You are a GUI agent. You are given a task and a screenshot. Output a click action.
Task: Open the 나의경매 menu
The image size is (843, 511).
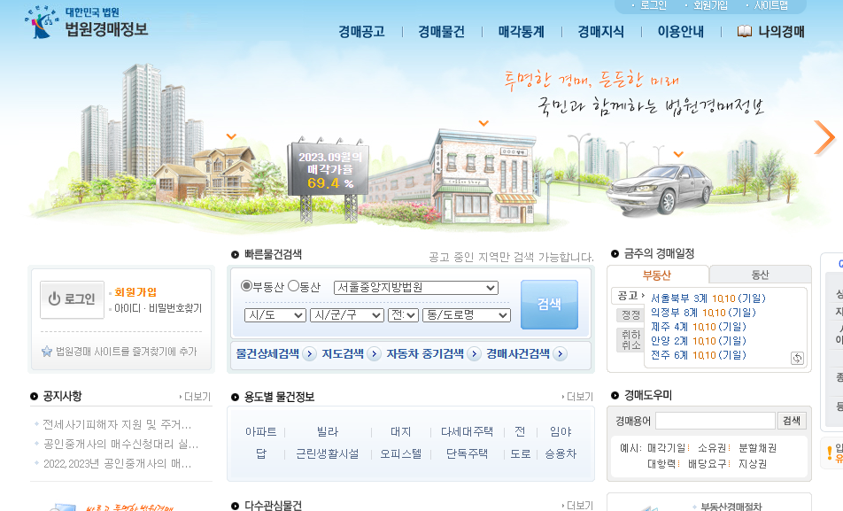pyautogui.click(x=781, y=32)
